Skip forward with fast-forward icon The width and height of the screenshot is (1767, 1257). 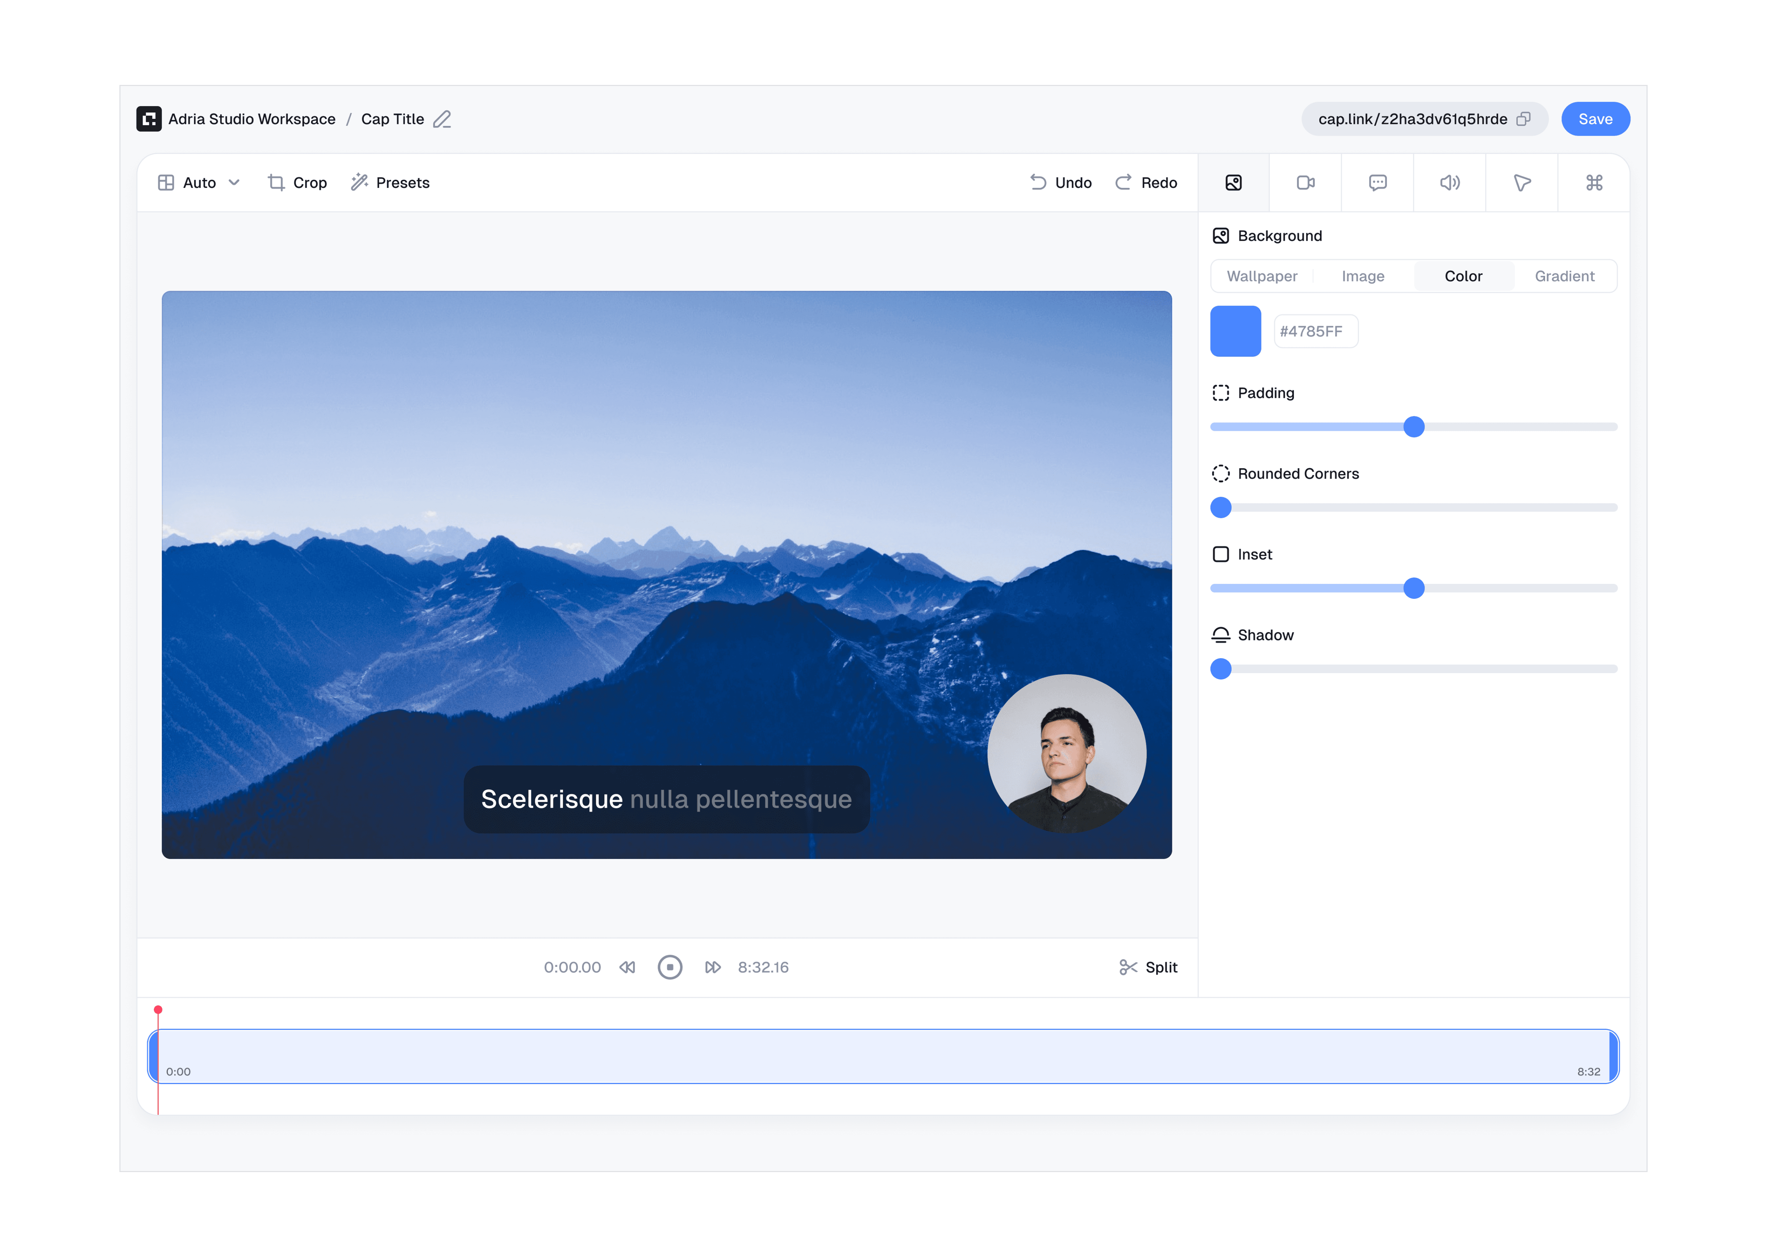pos(712,968)
